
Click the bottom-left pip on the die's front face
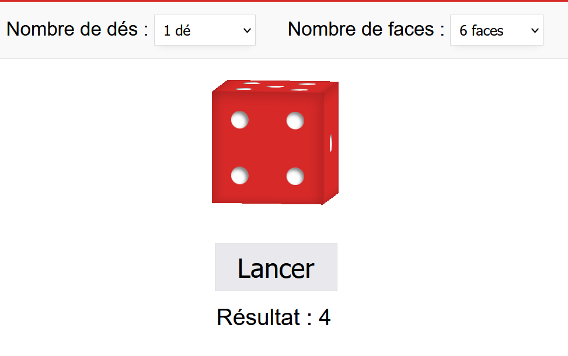coord(240,175)
